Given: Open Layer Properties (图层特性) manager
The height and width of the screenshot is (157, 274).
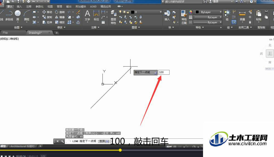Looking at the screenshot, I should tap(113, 17).
